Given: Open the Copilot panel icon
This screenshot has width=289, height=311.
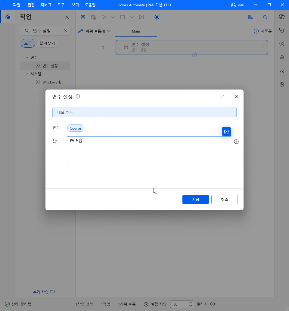Looking at the screenshot, I should [282, 17].
